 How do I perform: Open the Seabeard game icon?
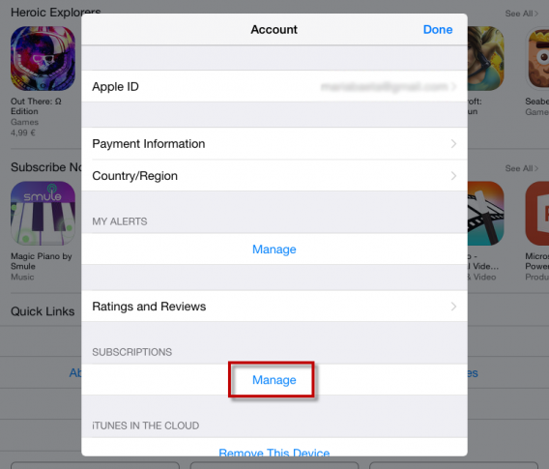[537, 58]
